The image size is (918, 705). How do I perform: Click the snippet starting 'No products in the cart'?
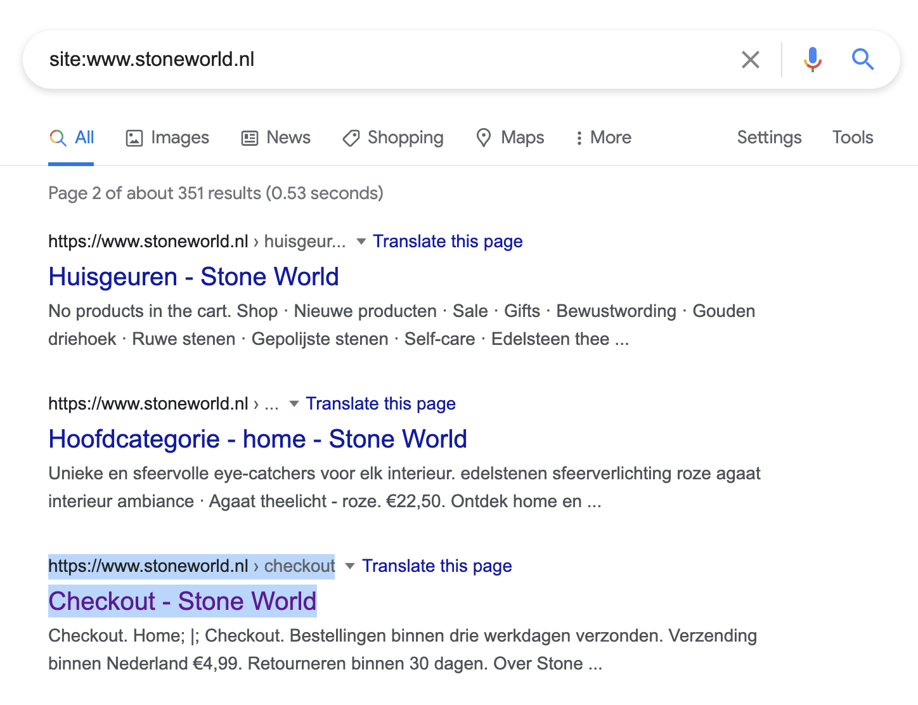(401, 325)
